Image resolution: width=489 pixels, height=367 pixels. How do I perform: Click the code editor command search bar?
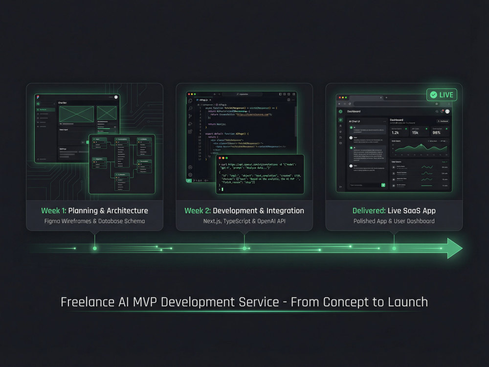tap(243, 94)
